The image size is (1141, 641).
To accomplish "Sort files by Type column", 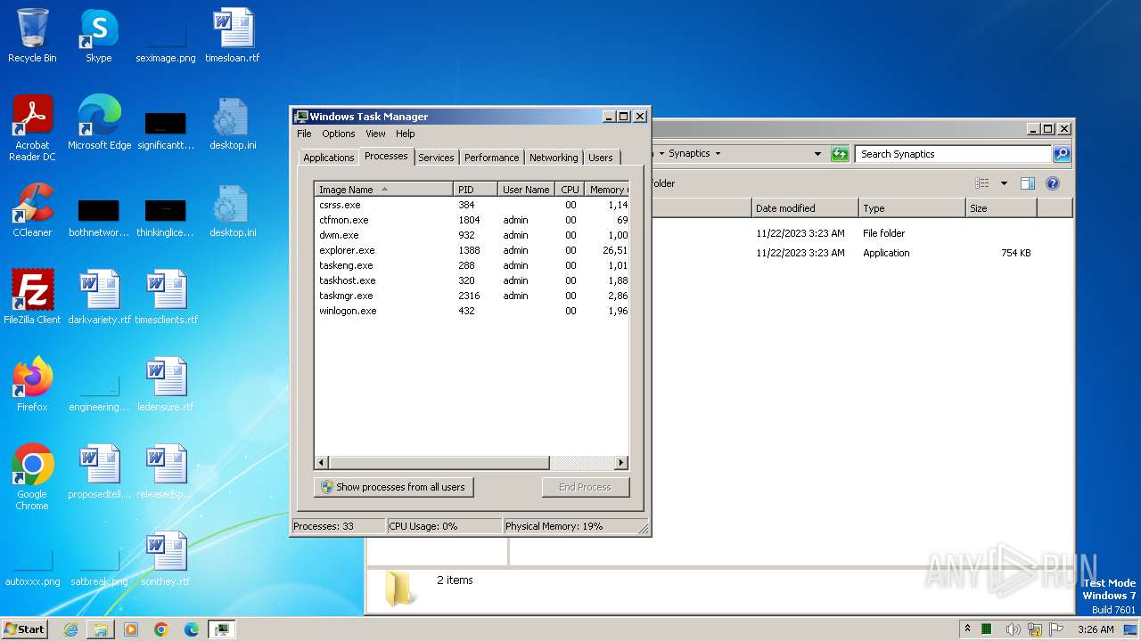I will click(912, 208).
